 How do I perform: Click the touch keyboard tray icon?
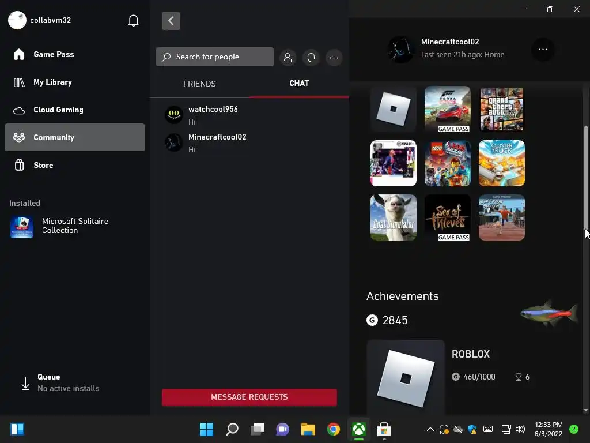[x=488, y=429]
